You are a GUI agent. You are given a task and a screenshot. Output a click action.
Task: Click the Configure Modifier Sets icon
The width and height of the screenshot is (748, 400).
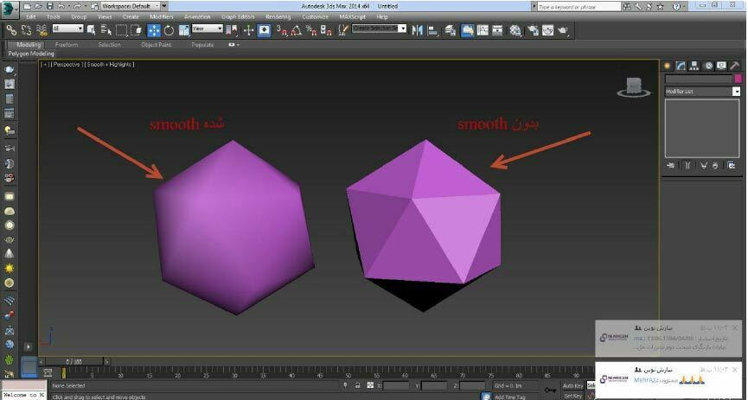coord(731,164)
